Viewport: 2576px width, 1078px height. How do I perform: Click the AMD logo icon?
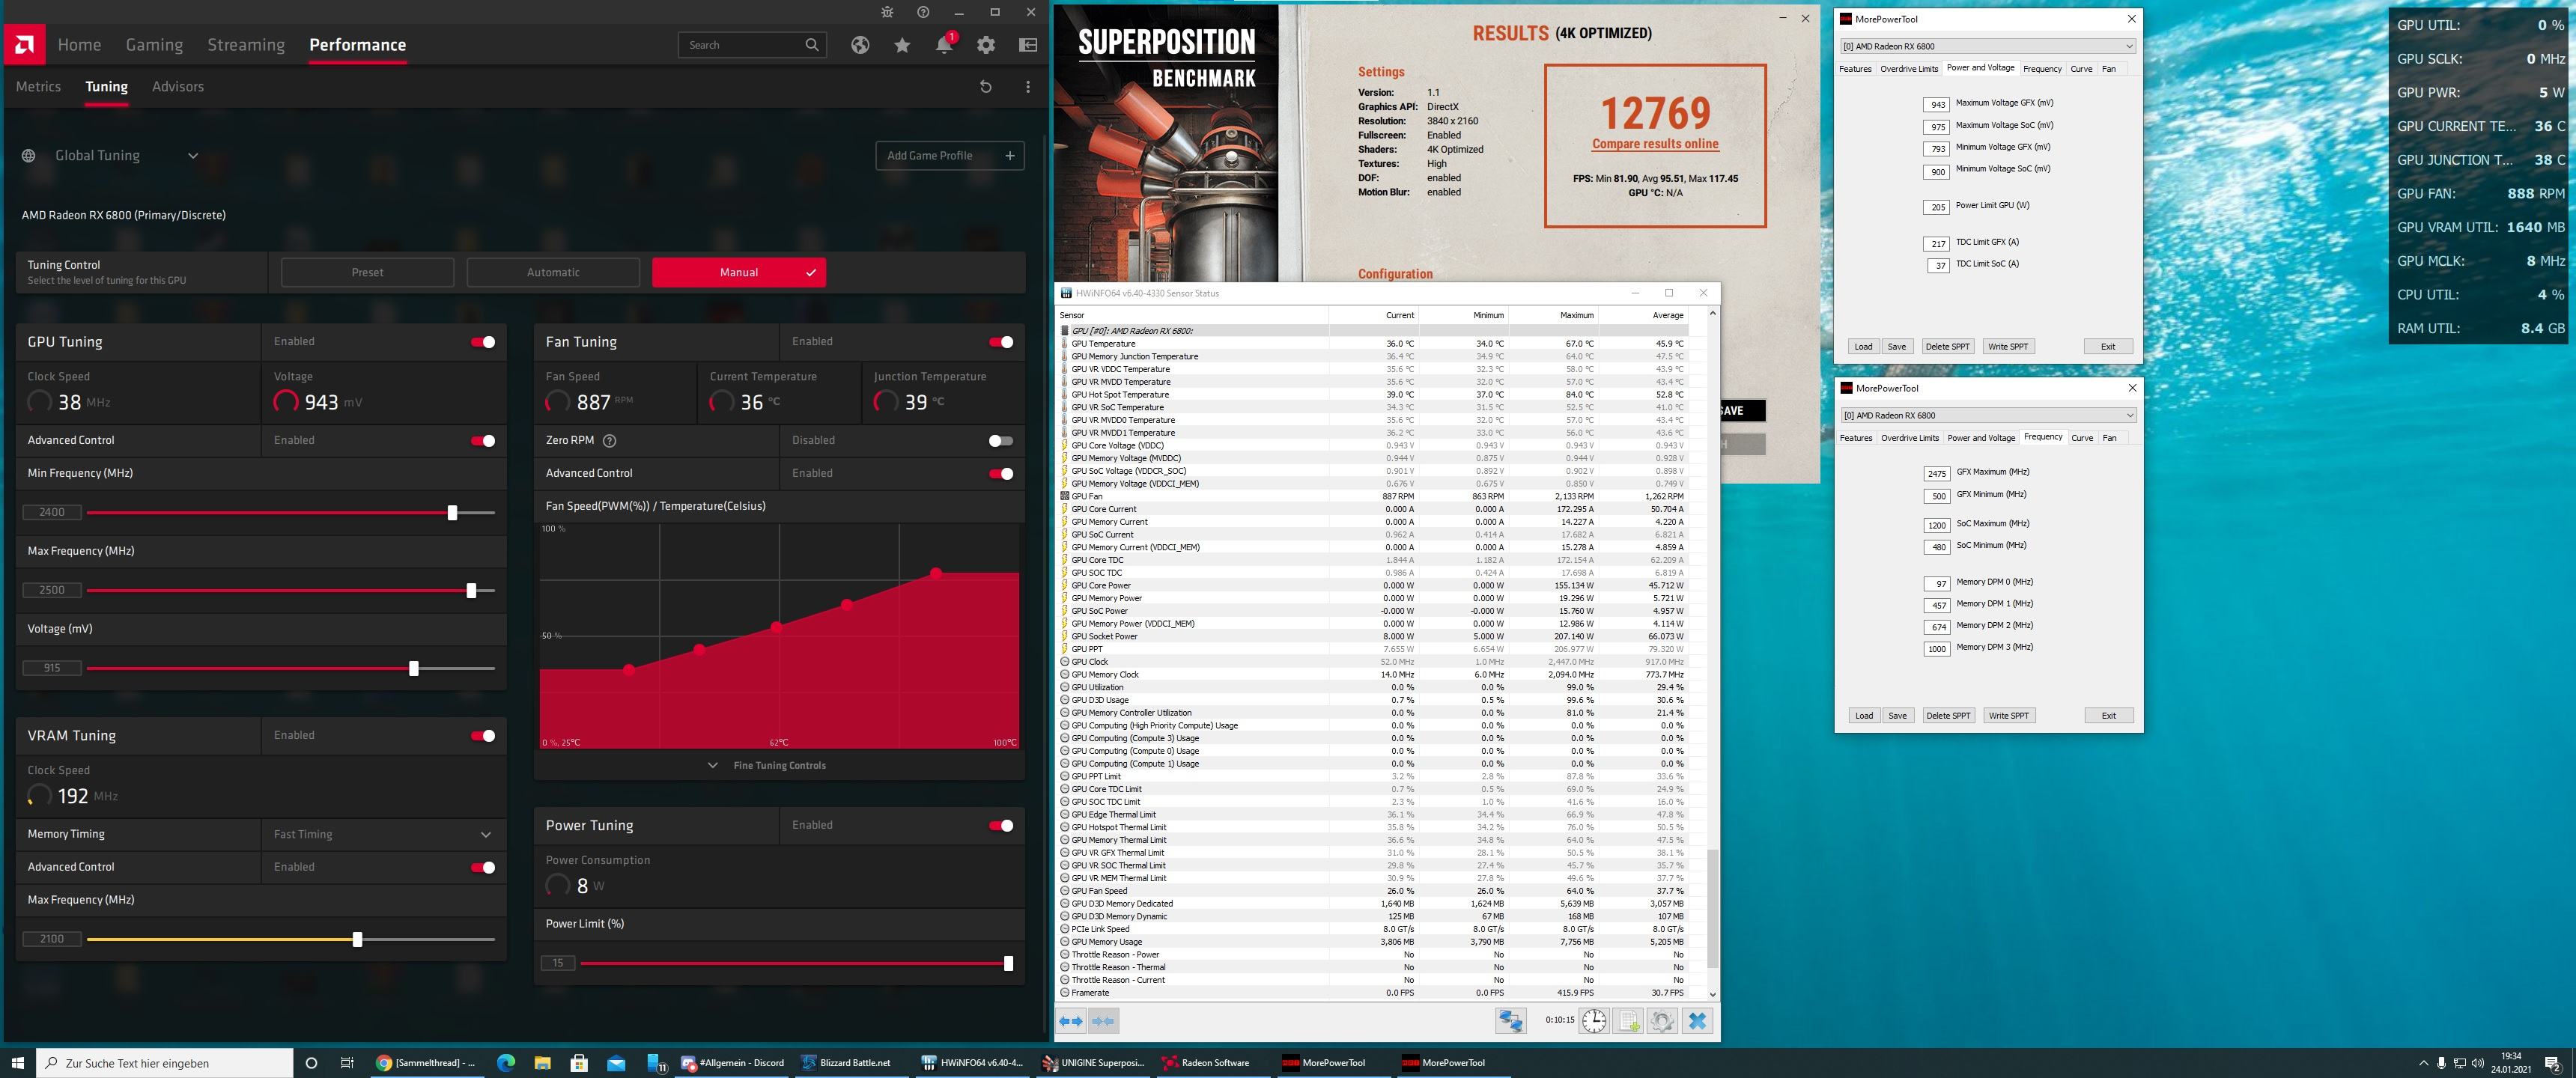pos(23,45)
